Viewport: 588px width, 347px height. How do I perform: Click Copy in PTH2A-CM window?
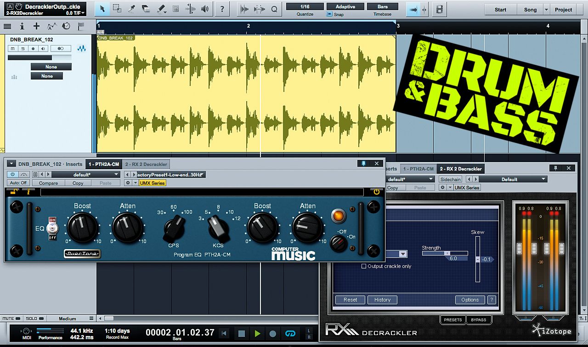(x=78, y=183)
